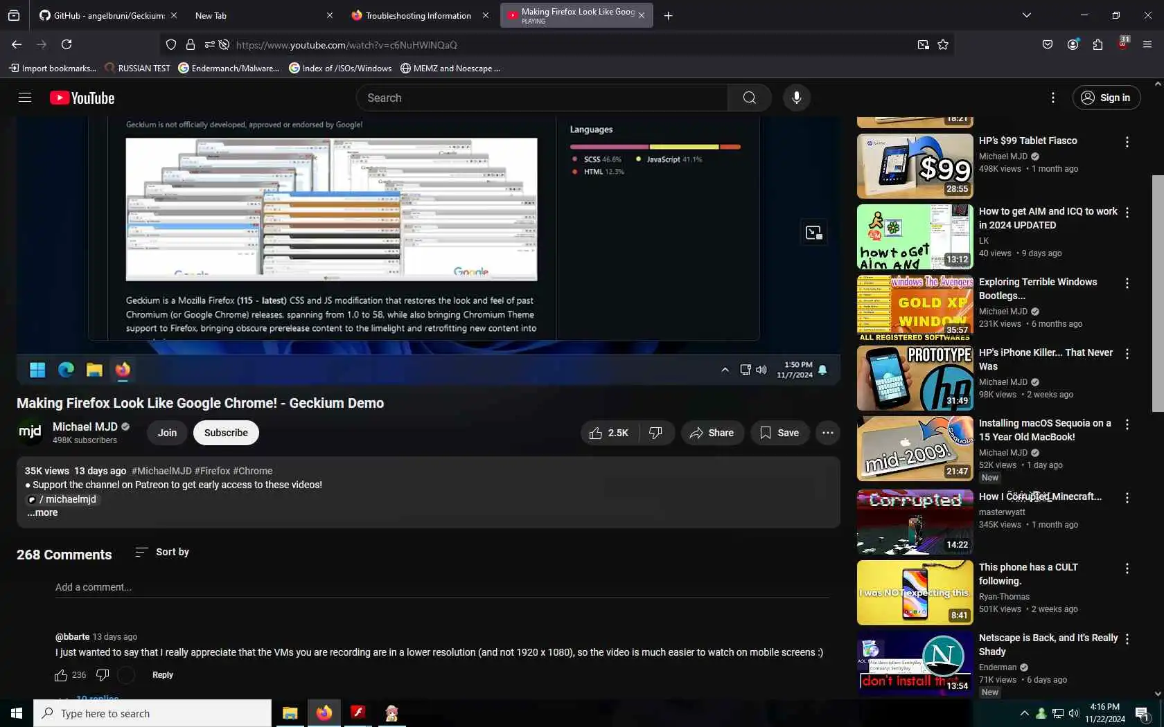Expand the description with ...more

[42, 512]
